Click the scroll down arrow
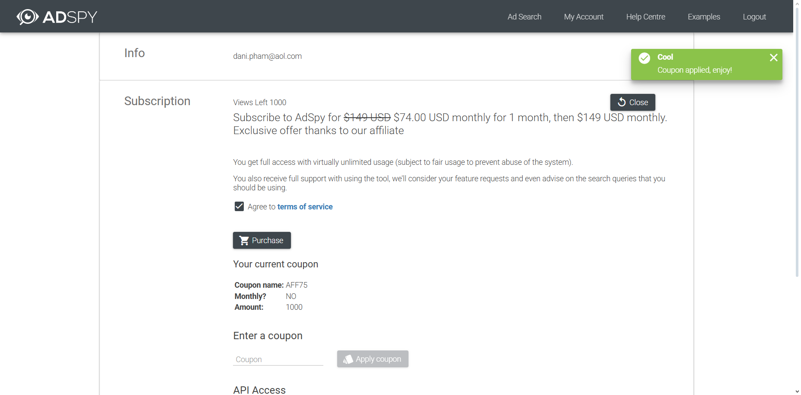This screenshot has width=801, height=395. click(797, 391)
